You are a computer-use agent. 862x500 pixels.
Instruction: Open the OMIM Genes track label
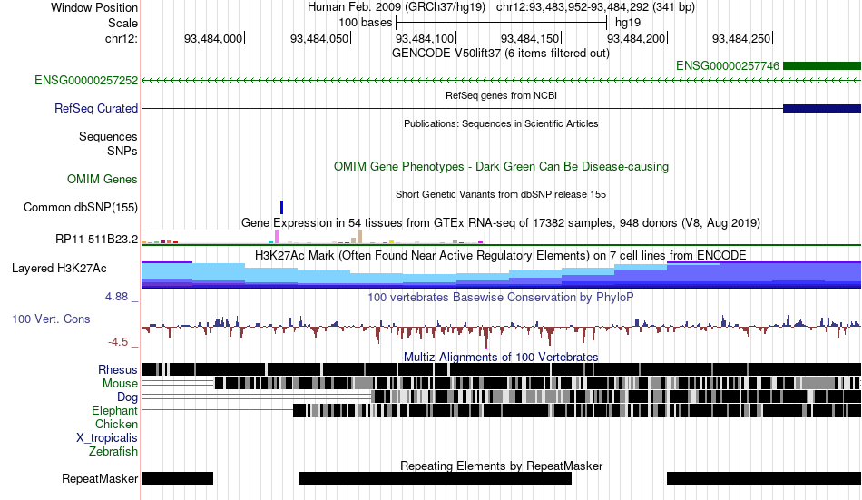click(x=103, y=180)
